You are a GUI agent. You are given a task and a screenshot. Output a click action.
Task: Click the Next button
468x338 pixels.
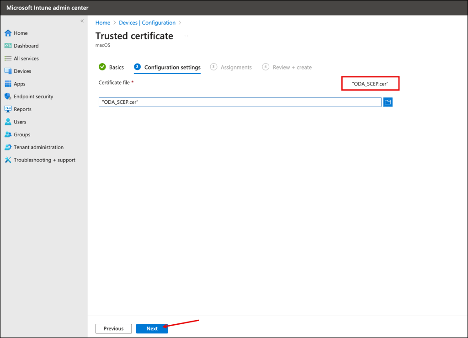pos(152,328)
